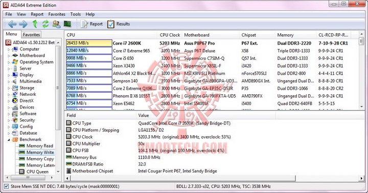Image resolution: width=368 pixels, height=193 pixels.
Task: Select the 26453 MB/s result bar
Action: click(x=89, y=43)
